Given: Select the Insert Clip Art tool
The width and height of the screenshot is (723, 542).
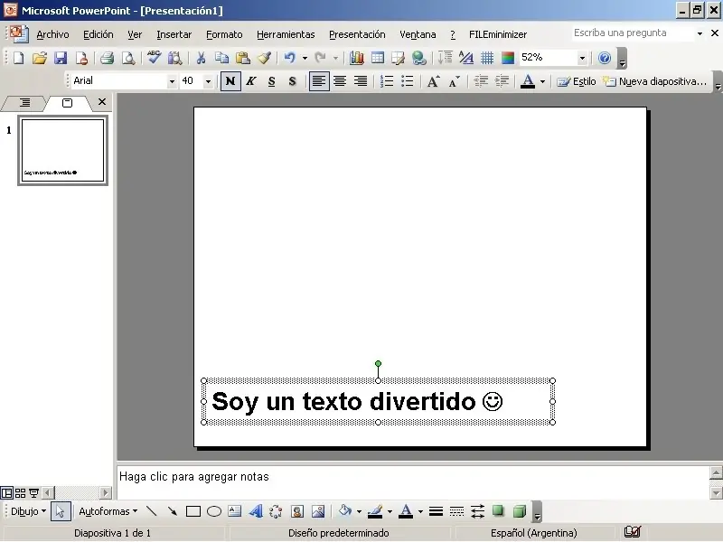Looking at the screenshot, I should click(297, 511).
